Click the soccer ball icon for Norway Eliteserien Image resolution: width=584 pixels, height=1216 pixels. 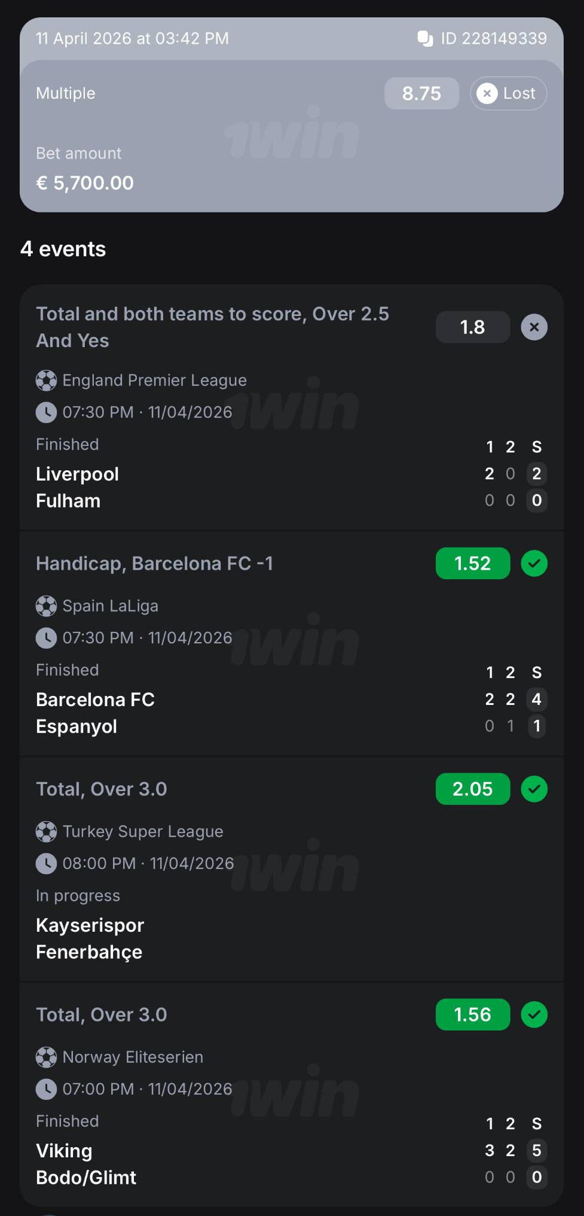pyautogui.click(x=46, y=1057)
